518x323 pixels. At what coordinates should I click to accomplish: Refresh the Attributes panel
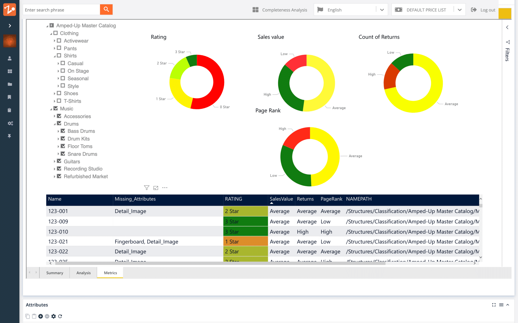(x=60, y=316)
